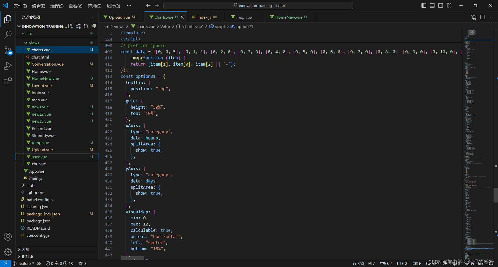Collapse the views folder
The width and height of the screenshot is (498, 267).
pyautogui.click(x=26, y=43)
